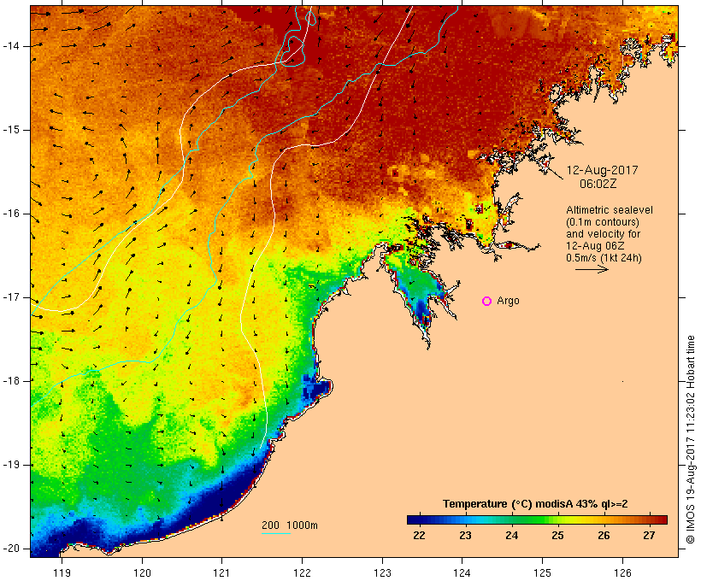The width and height of the screenshot is (701, 581).
Task: Click the 'and velocity for' caption line
Action: point(603,234)
